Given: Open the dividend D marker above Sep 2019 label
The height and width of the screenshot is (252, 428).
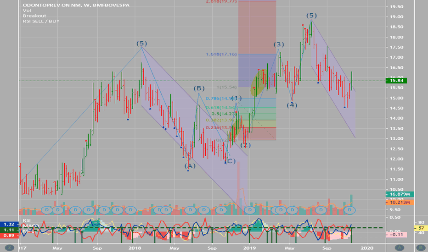Looking at the screenshot, I should click(x=321, y=210).
